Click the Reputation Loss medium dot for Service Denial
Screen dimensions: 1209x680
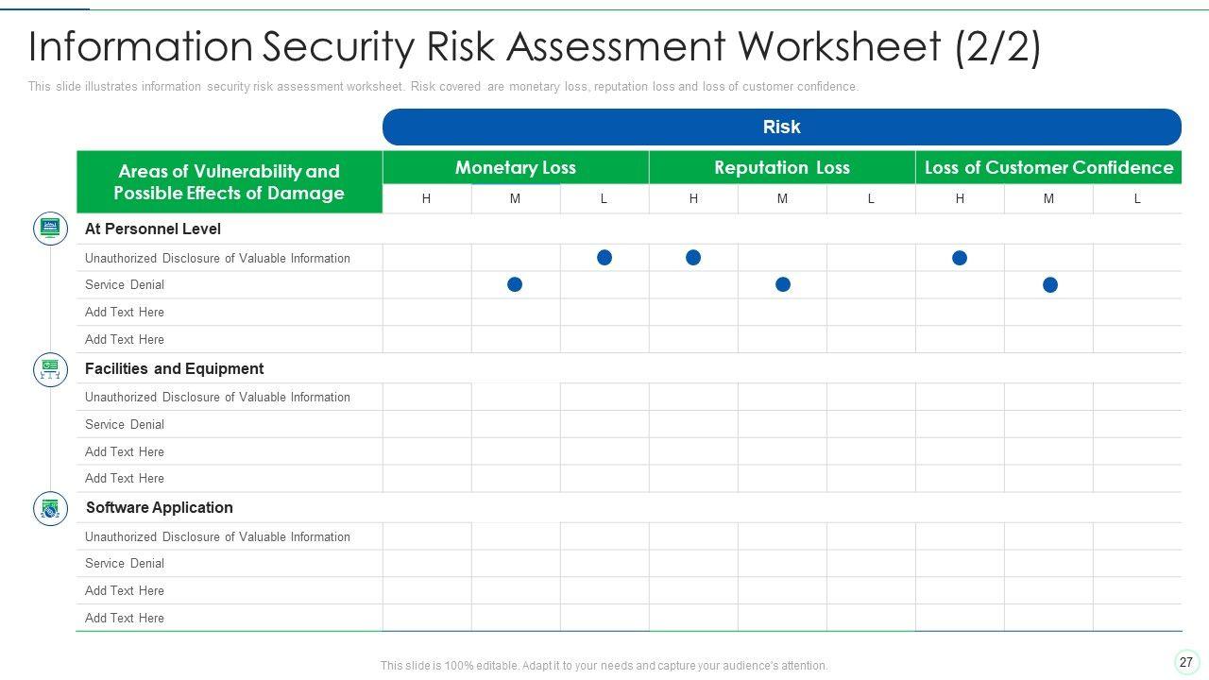(783, 284)
